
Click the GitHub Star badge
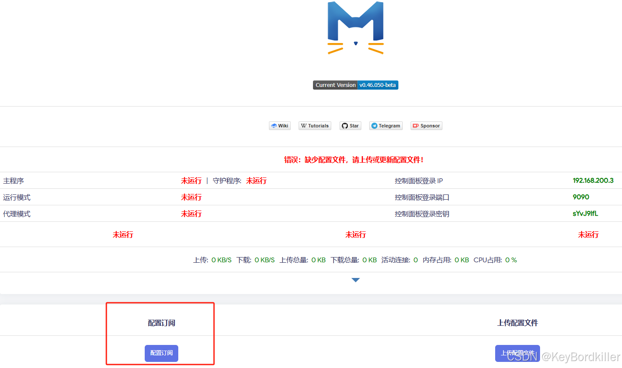[x=350, y=126]
